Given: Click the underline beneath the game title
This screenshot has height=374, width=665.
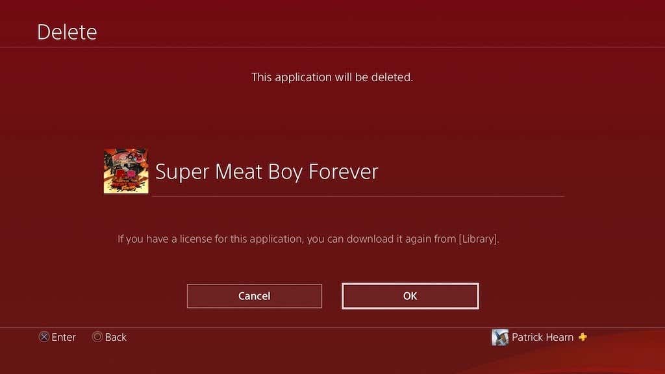Looking at the screenshot, I should point(358,196).
